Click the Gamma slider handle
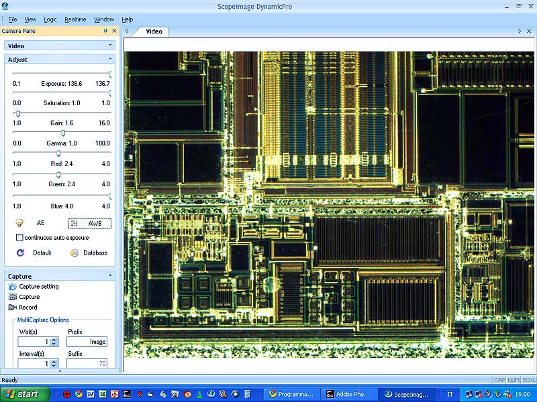Viewport: 537px width, 402px height. 63,133
